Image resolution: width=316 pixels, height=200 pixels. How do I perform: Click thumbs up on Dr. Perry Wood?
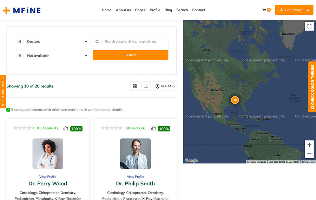[66, 128]
